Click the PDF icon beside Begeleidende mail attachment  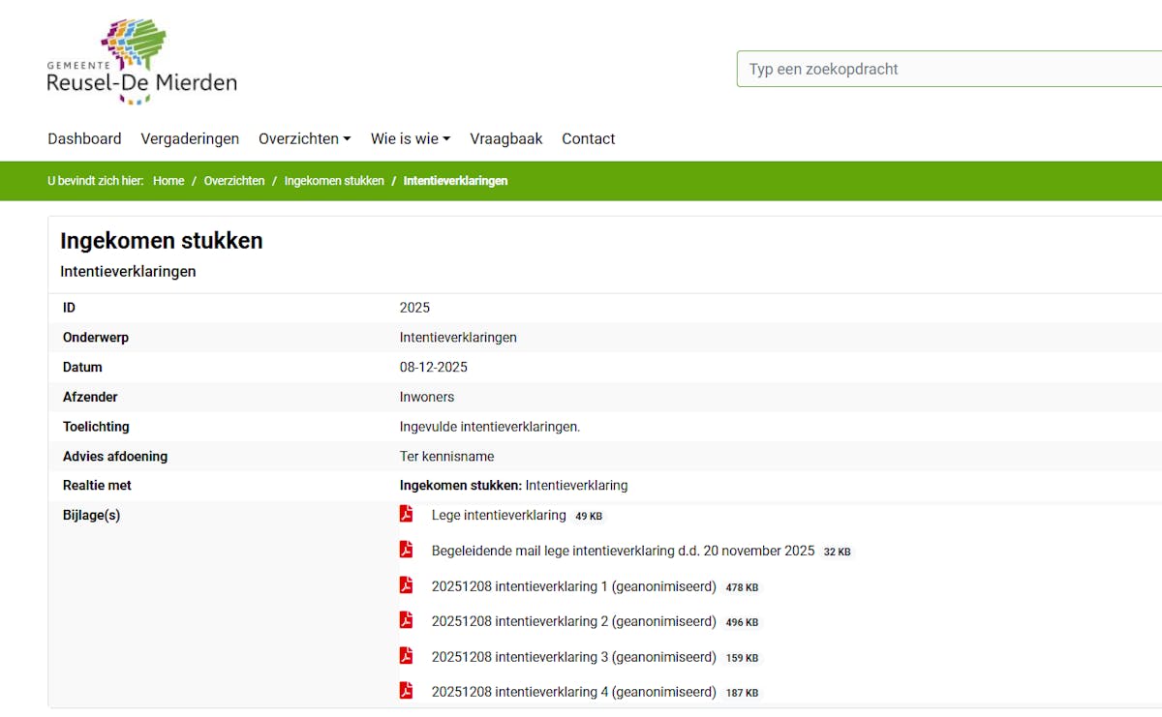tap(407, 550)
